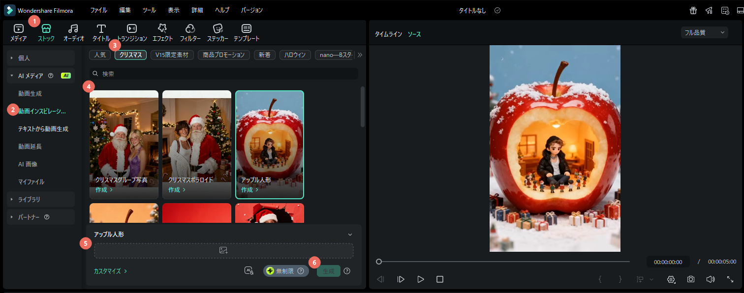Select the トランジション icon
This screenshot has width=744, height=293.
(x=131, y=32)
